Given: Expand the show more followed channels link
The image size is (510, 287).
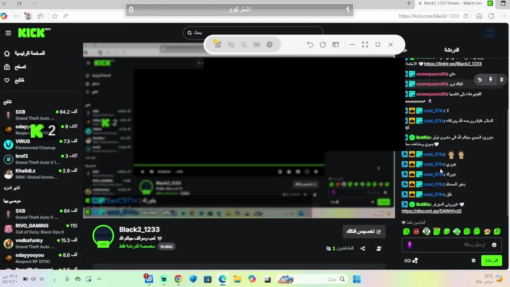Looking at the screenshot, I should (12, 188).
